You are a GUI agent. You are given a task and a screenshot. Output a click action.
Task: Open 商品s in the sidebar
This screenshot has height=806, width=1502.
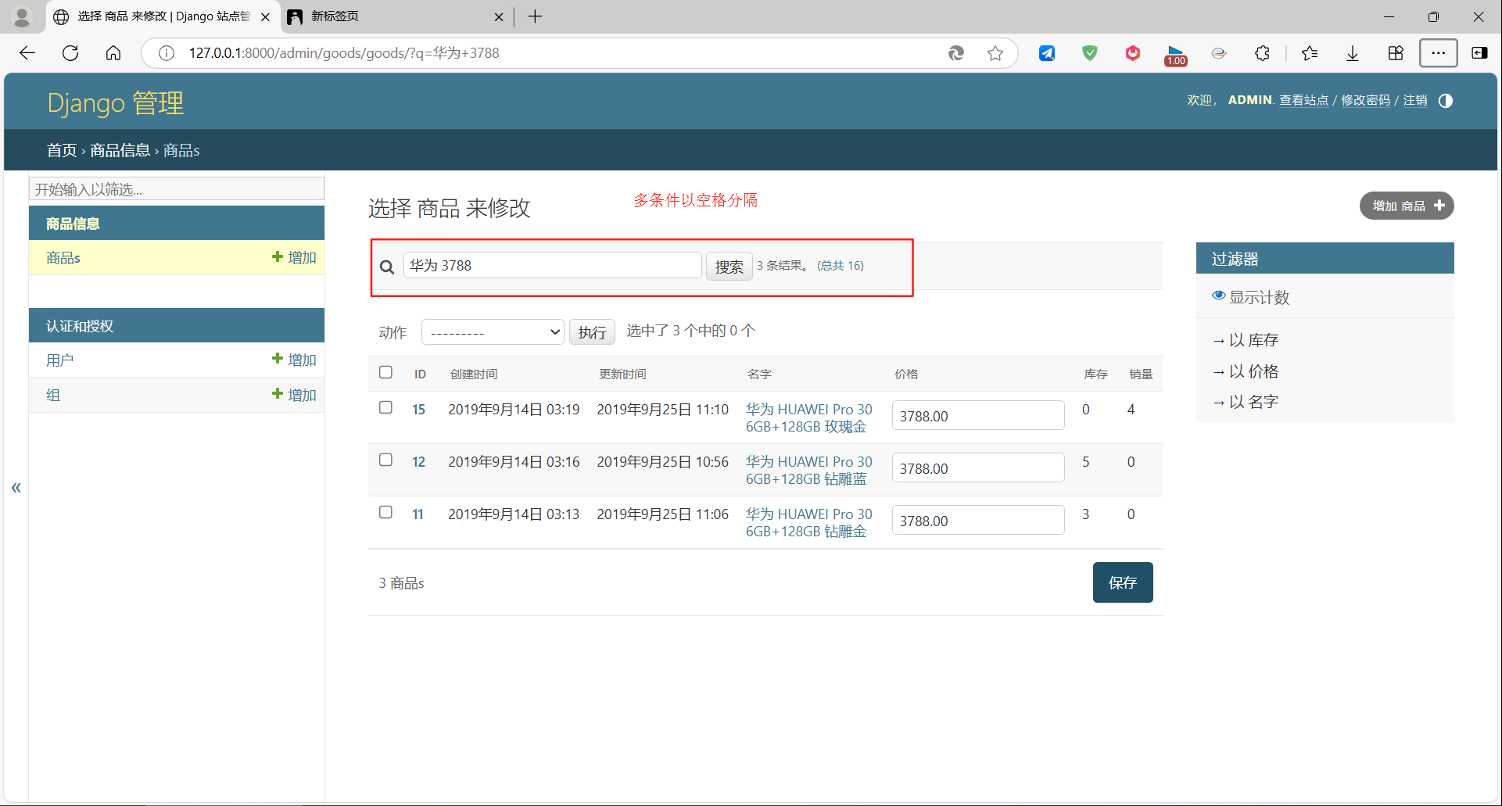63,258
